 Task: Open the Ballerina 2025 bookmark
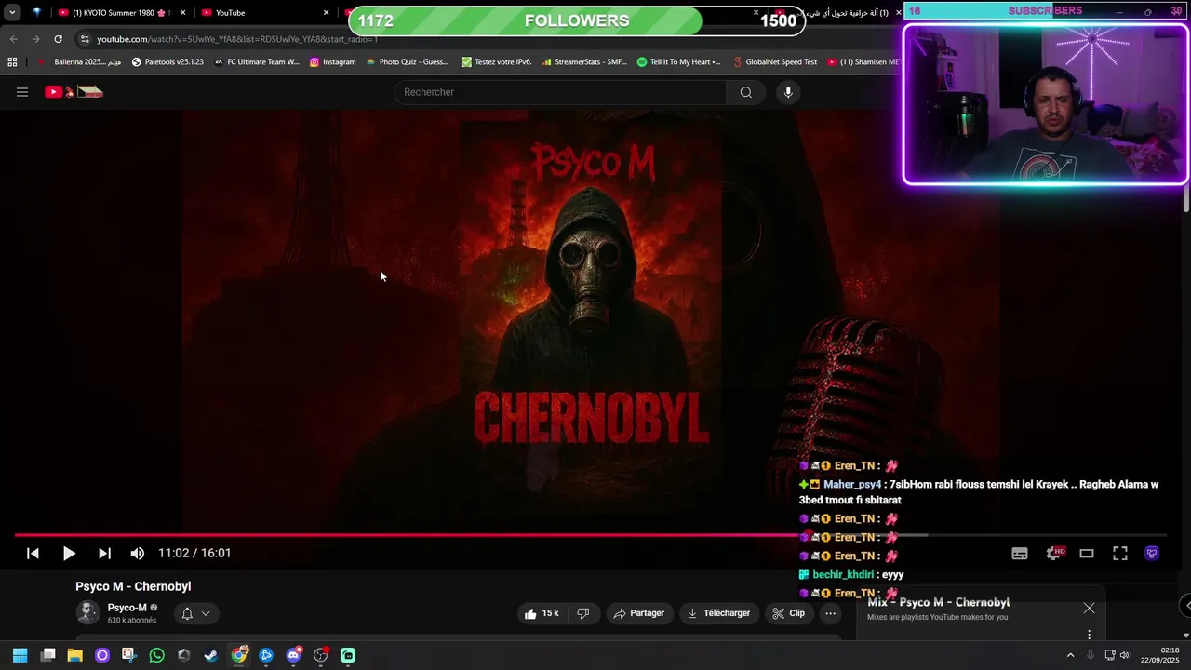point(79,62)
